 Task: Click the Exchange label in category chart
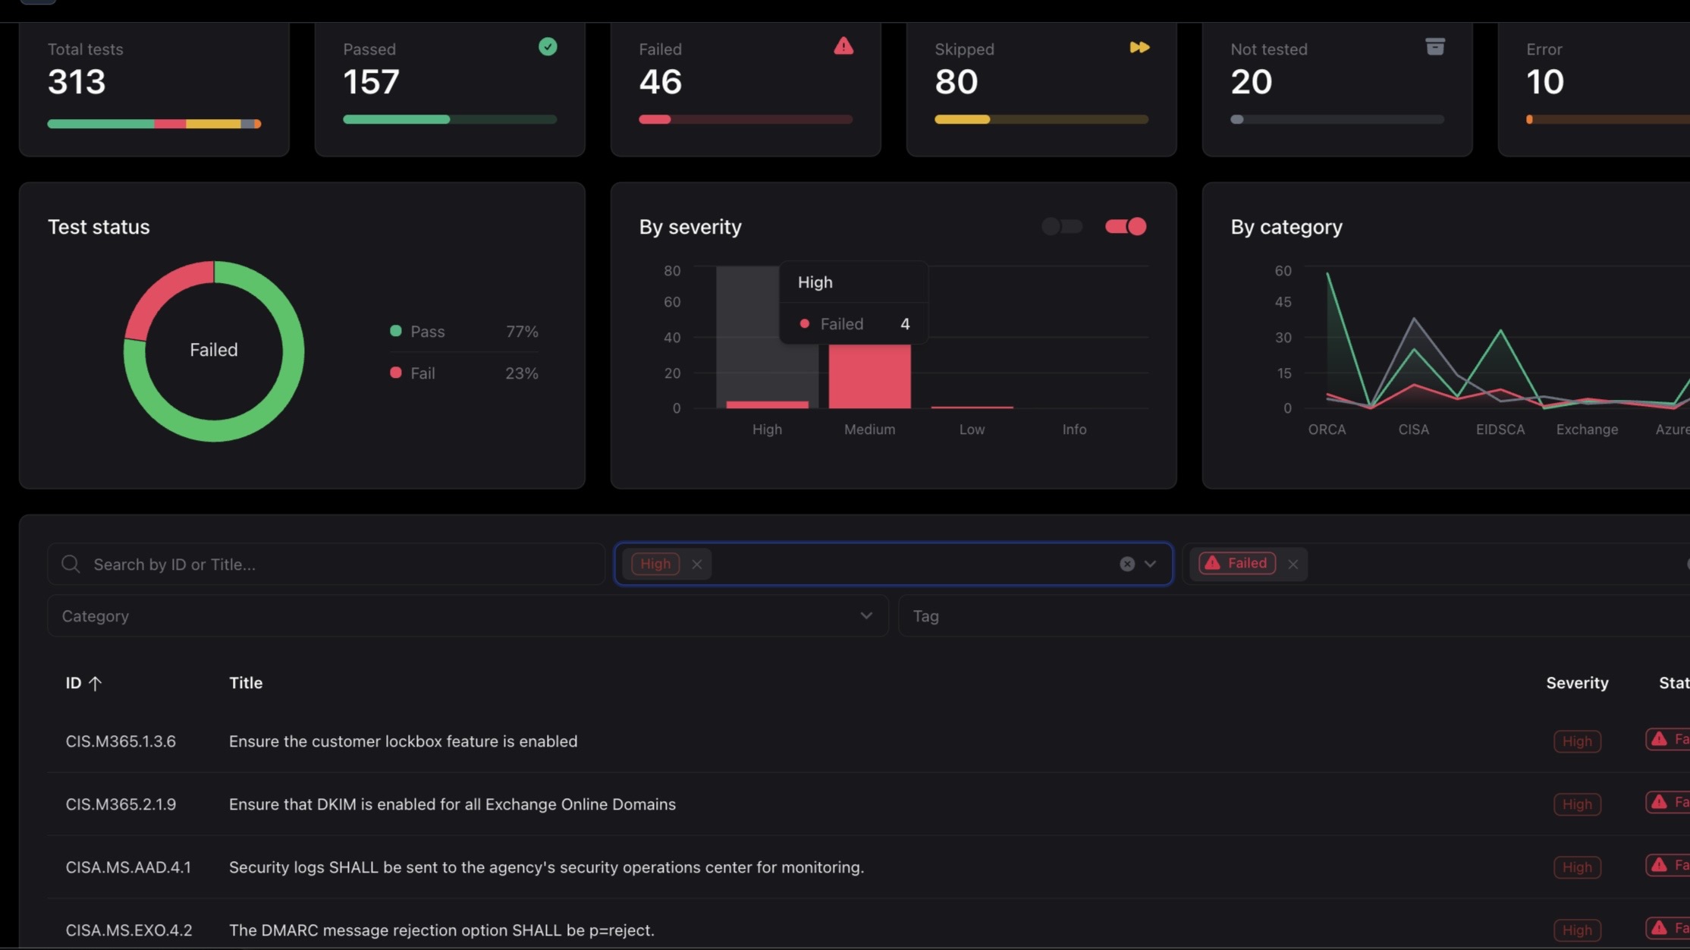(1587, 429)
